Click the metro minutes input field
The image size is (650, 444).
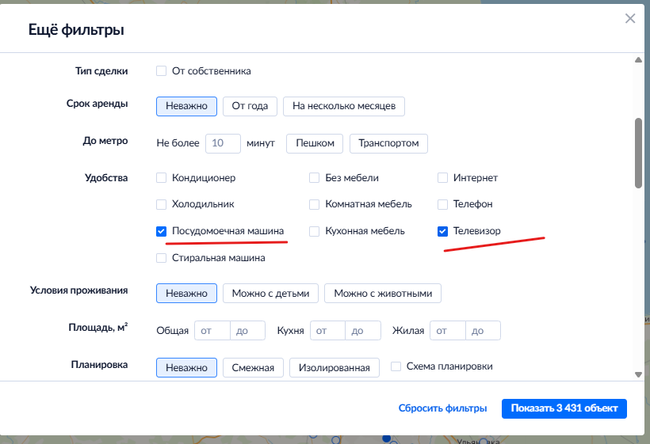(x=223, y=143)
